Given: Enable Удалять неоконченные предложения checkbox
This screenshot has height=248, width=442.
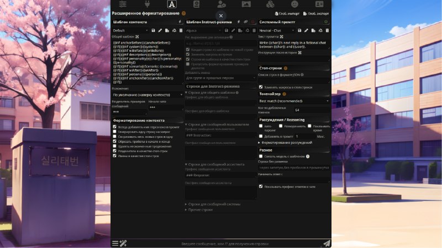Looking at the screenshot, I should (114, 146).
